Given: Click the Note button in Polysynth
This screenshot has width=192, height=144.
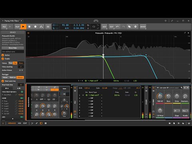Looking at the screenshot, I should tap(64, 88).
